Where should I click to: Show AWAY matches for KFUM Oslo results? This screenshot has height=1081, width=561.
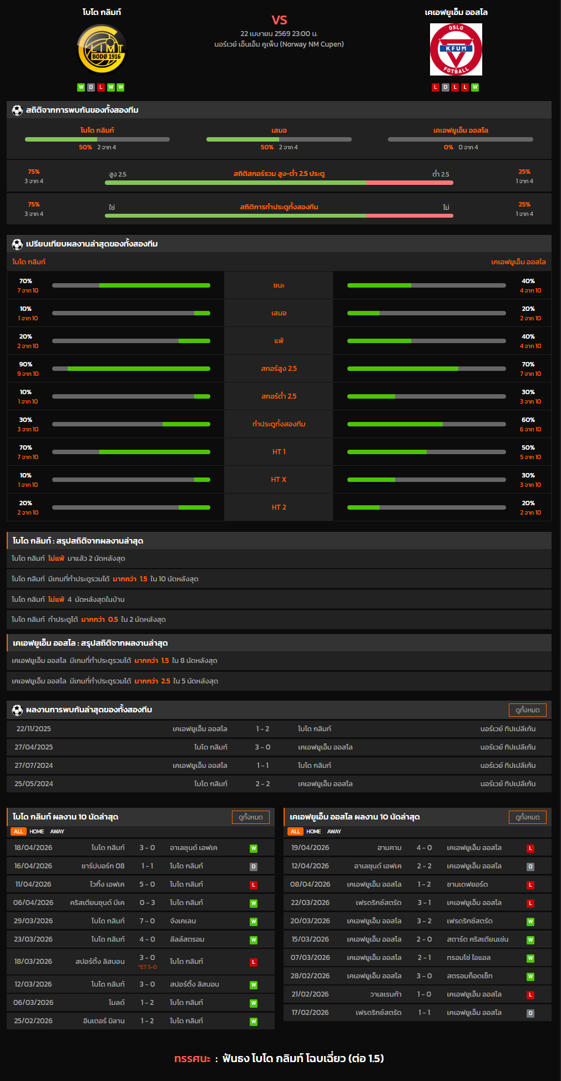click(x=334, y=832)
